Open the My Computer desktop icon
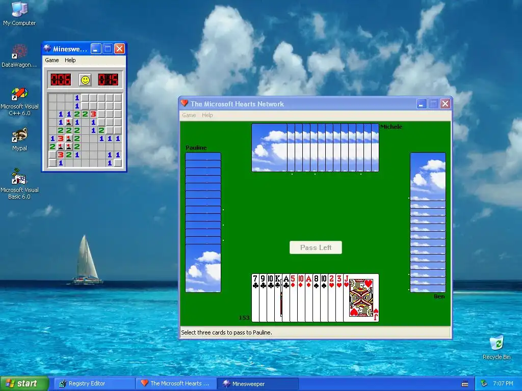 (x=19, y=13)
